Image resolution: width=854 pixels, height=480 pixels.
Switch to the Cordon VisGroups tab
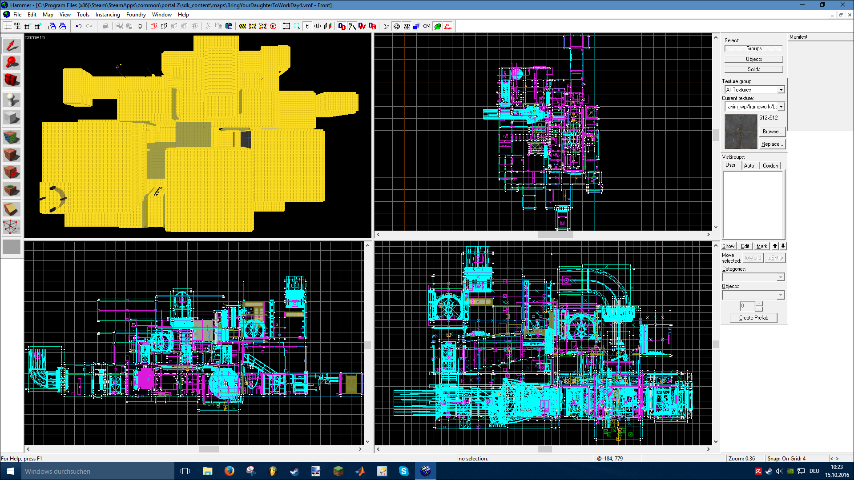pyautogui.click(x=770, y=166)
